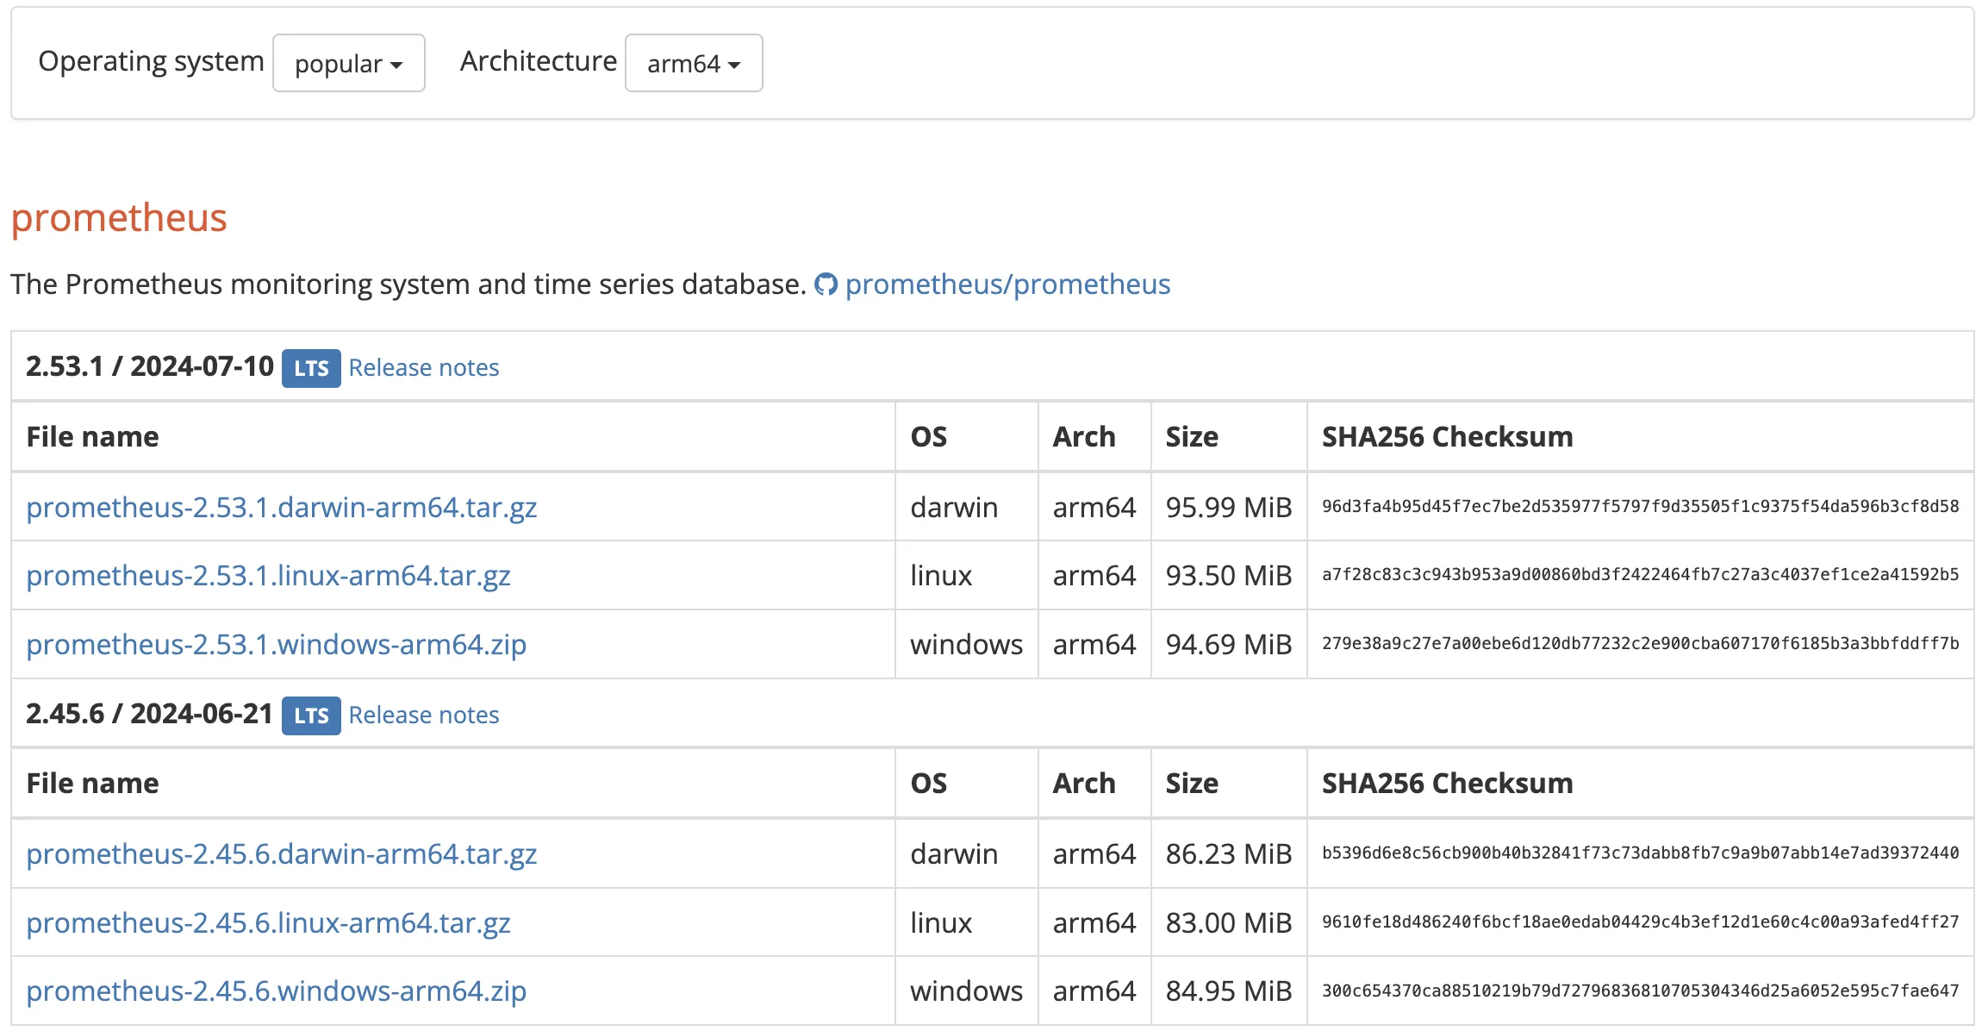Click the 2.45.6 / 2024-06-21 version heading
This screenshot has height=1031, width=1982.
[149, 714]
